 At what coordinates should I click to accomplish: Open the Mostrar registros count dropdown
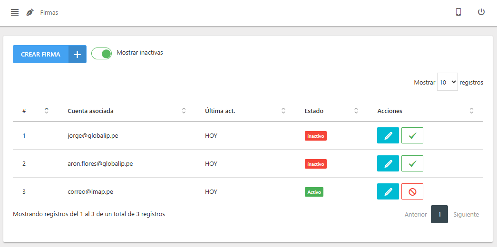pyautogui.click(x=447, y=82)
